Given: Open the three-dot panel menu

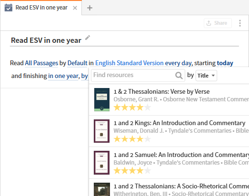Looking at the screenshot, I should (240, 23).
